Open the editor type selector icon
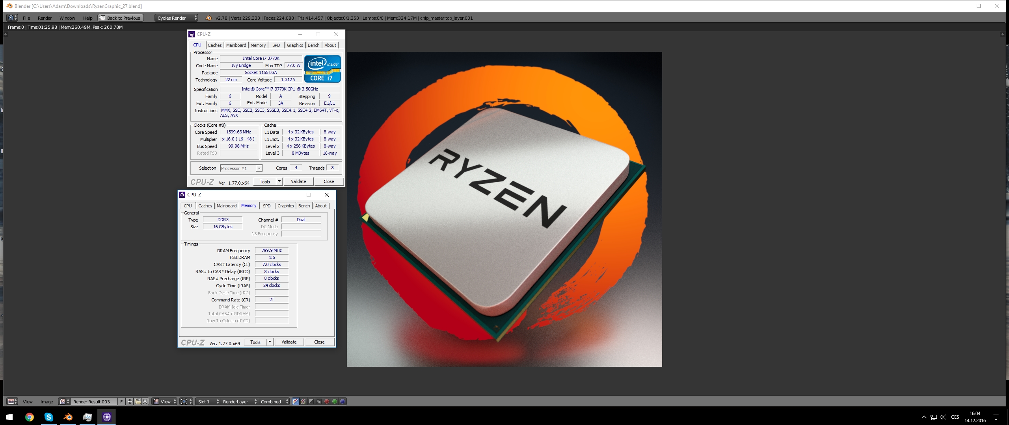 [x=12, y=401]
